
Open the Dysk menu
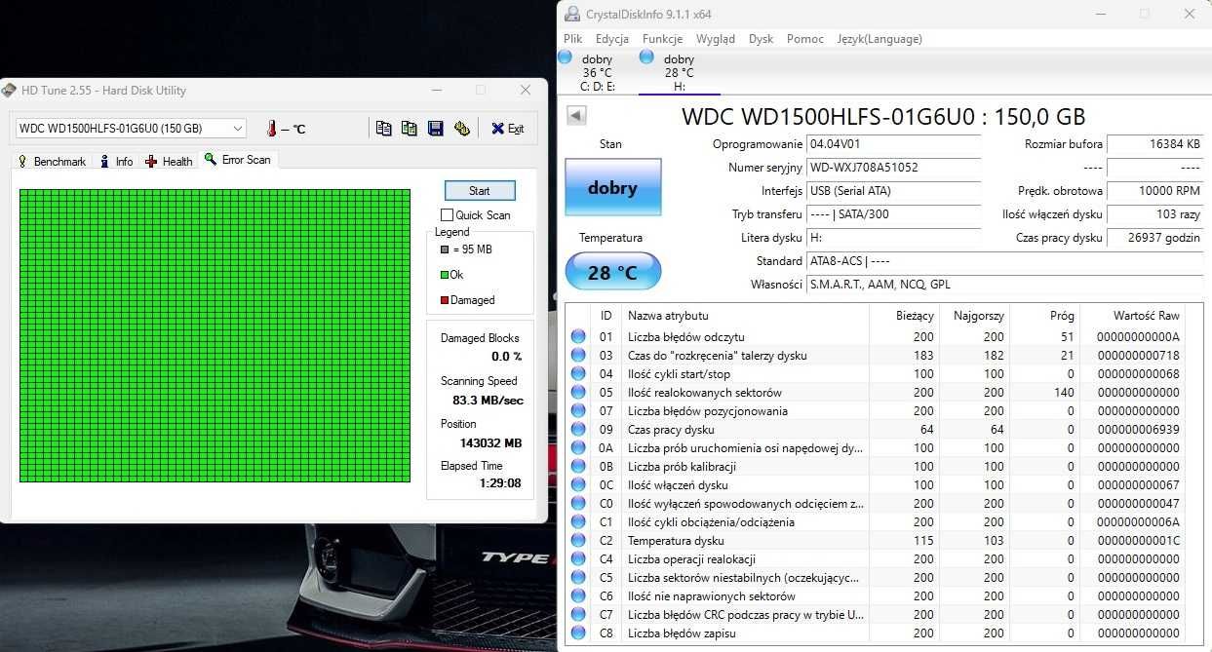(x=761, y=39)
